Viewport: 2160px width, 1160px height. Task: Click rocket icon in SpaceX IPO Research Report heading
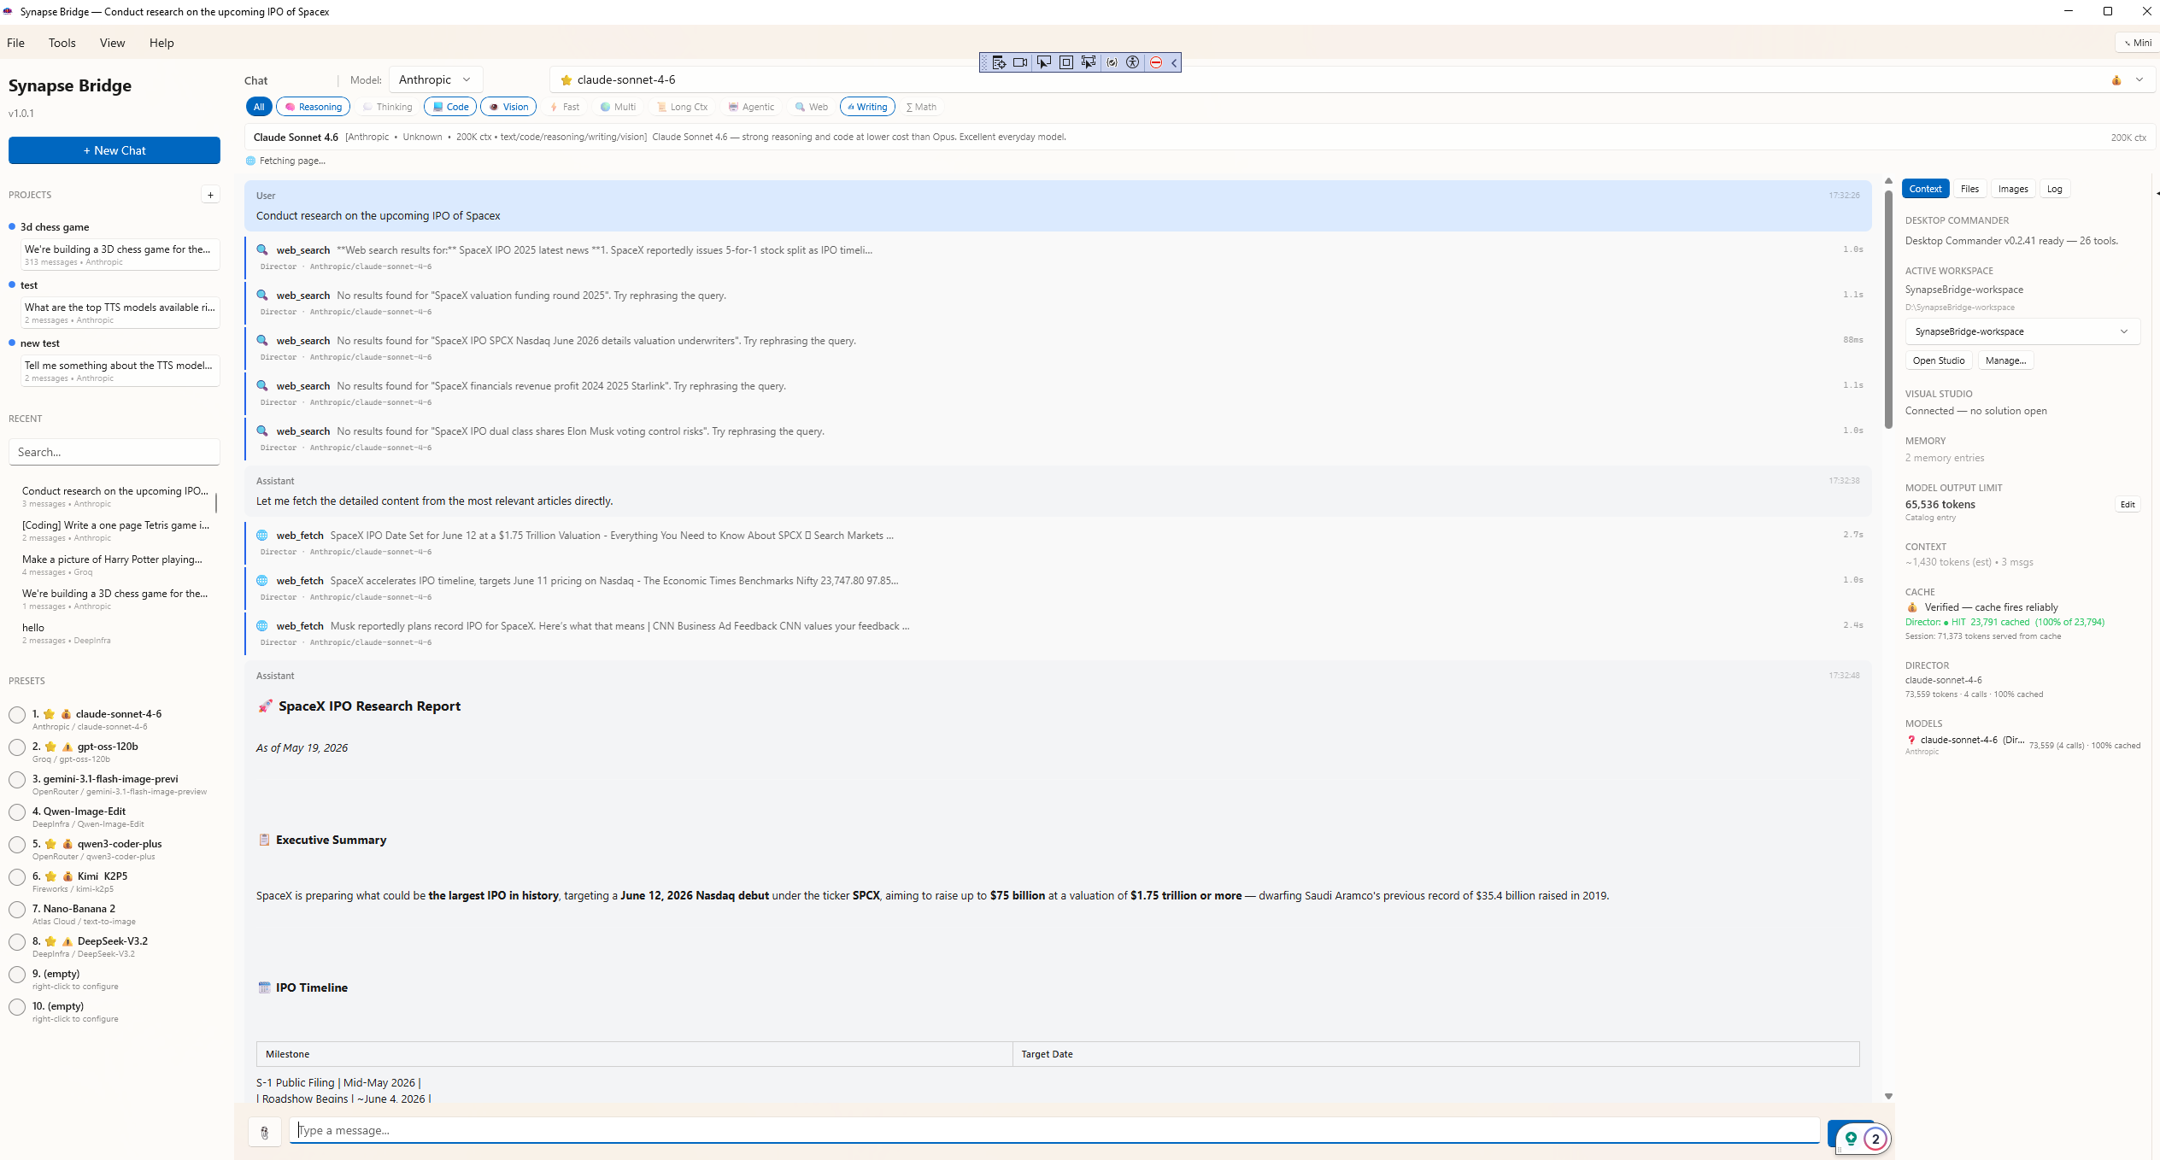(265, 706)
